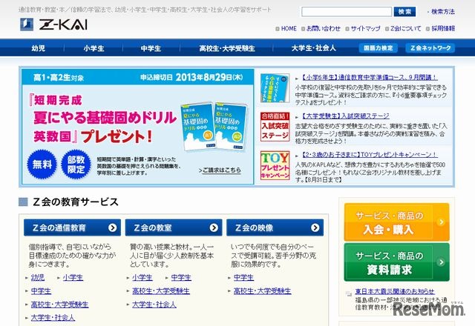
Task: Open サイトマップ link
Action: (x=365, y=28)
